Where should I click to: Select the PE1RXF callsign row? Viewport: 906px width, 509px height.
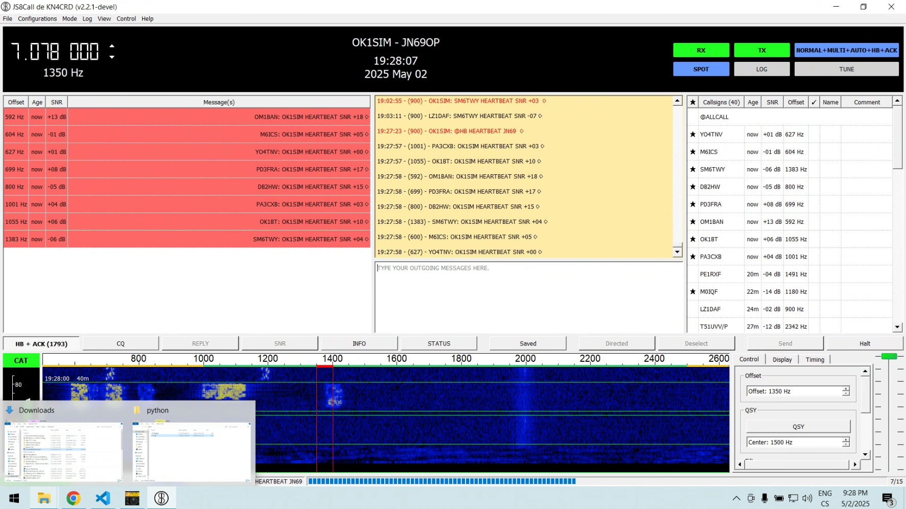pos(790,274)
